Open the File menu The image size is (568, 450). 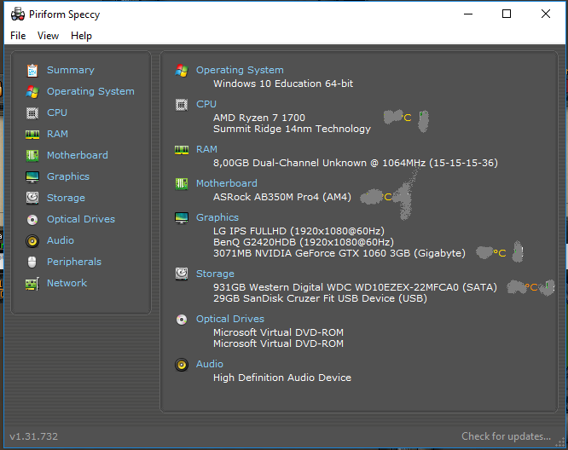point(18,36)
